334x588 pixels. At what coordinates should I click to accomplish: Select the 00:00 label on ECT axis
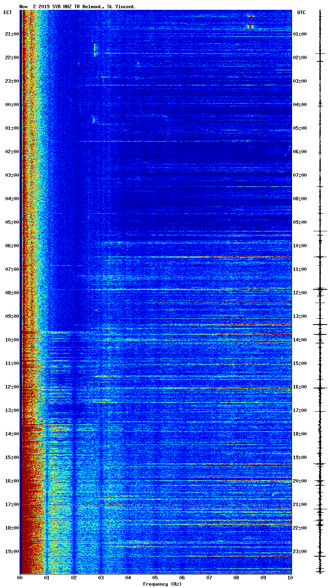[x=12, y=105]
